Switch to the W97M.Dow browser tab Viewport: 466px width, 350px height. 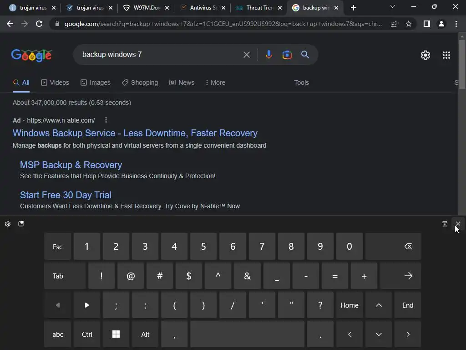pyautogui.click(x=146, y=8)
